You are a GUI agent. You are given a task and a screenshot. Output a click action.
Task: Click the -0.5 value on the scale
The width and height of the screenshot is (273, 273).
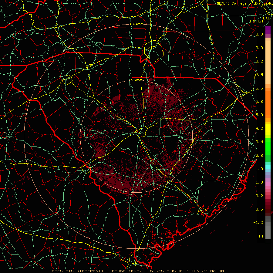[x=258, y=209]
